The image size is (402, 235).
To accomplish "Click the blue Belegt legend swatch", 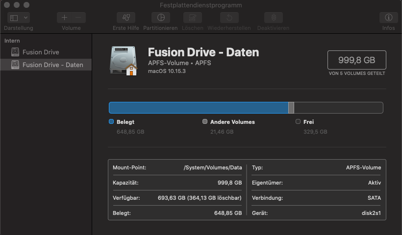I will (x=111, y=122).
